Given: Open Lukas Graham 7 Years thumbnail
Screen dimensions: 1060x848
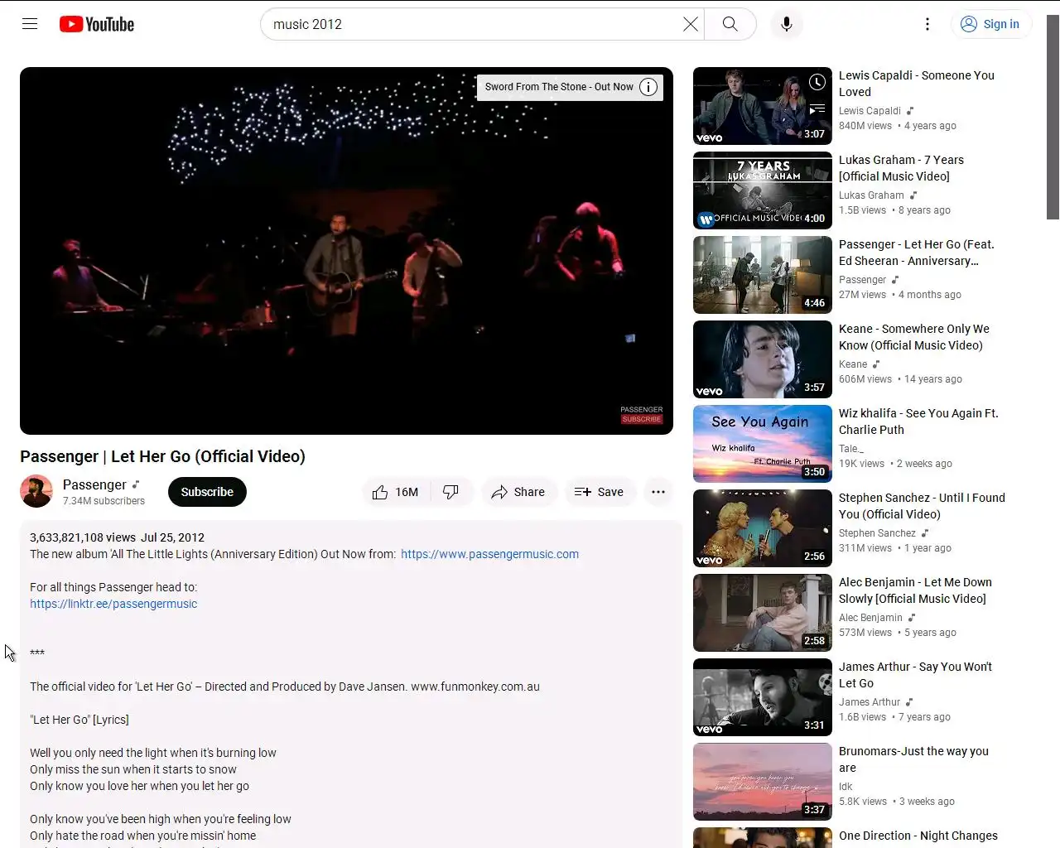Looking at the screenshot, I should tap(763, 190).
